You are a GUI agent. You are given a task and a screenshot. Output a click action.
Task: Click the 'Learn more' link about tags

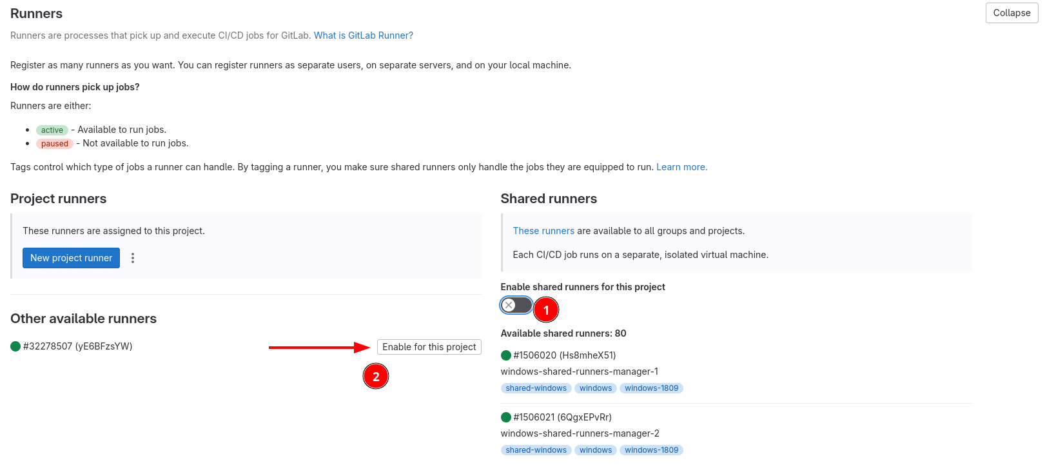click(x=681, y=167)
